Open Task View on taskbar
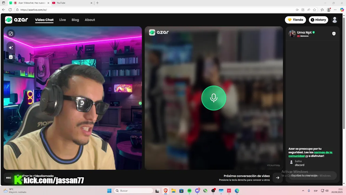This screenshot has height=195, width=346. [x=157, y=191]
